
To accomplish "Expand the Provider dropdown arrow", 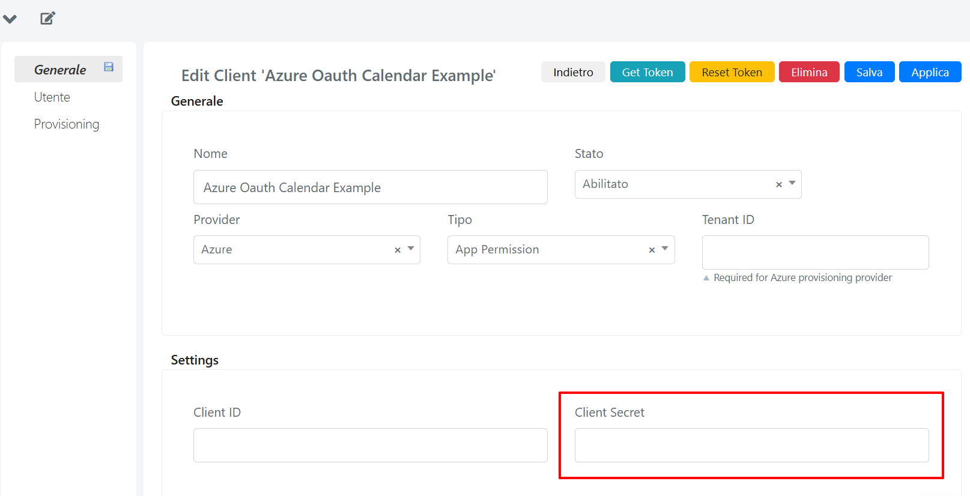I will pyautogui.click(x=411, y=249).
